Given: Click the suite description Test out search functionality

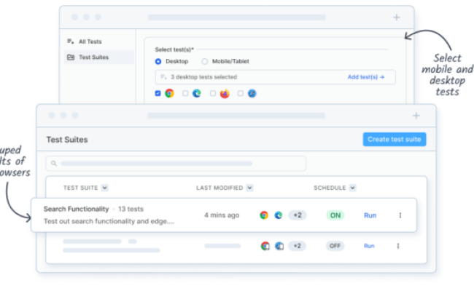Looking at the screenshot, I should pyautogui.click(x=109, y=221).
